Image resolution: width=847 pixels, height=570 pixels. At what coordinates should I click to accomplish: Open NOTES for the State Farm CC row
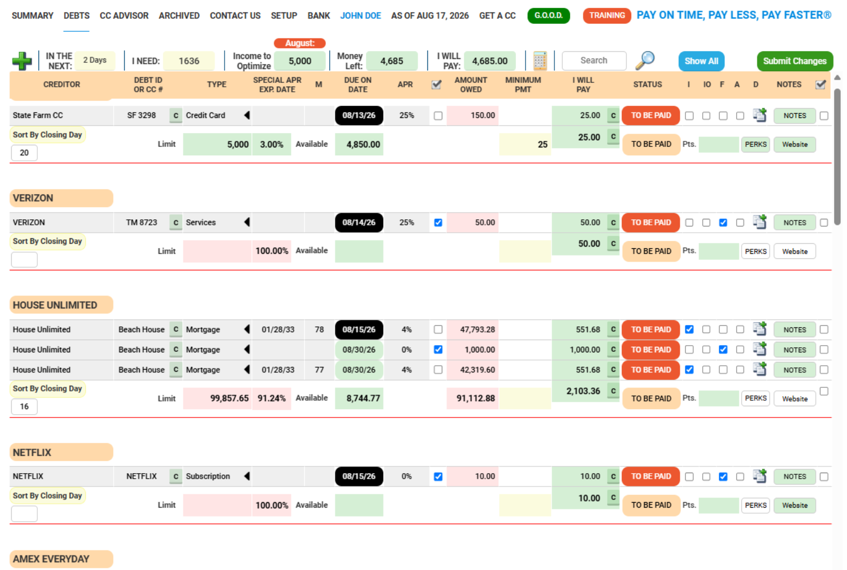tap(795, 116)
